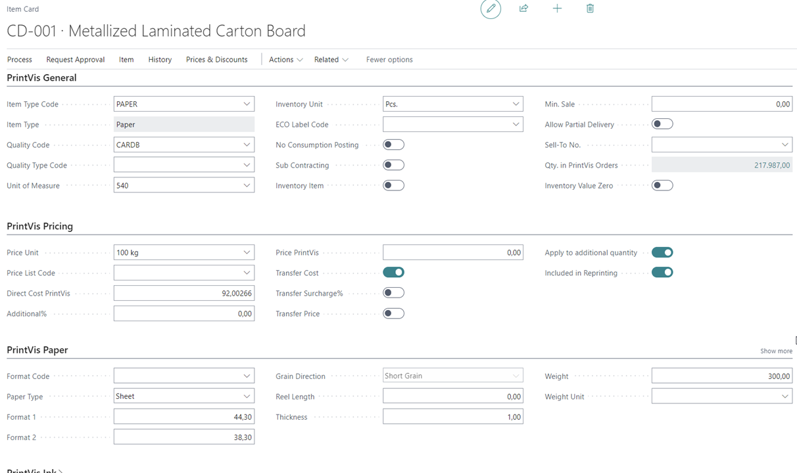This screenshot has width=797, height=473.
Task: Click the Thickness field
Action: [x=453, y=417]
